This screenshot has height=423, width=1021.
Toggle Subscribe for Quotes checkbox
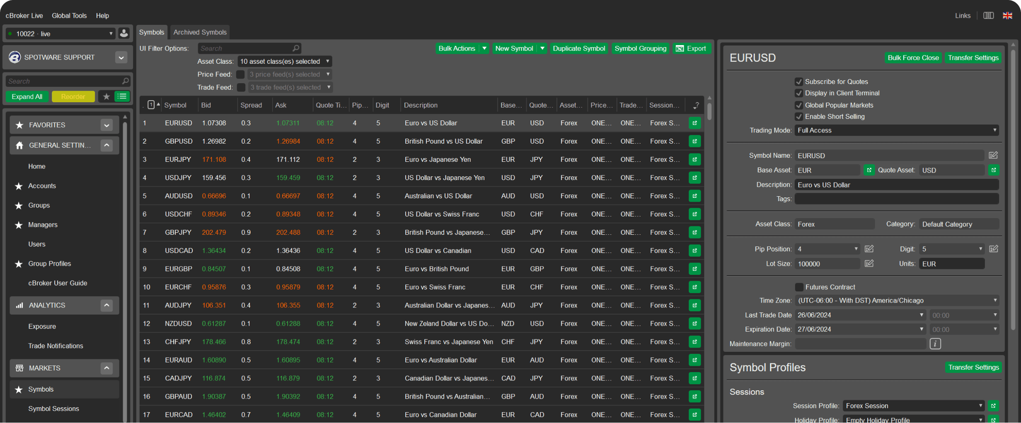[798, 82]
